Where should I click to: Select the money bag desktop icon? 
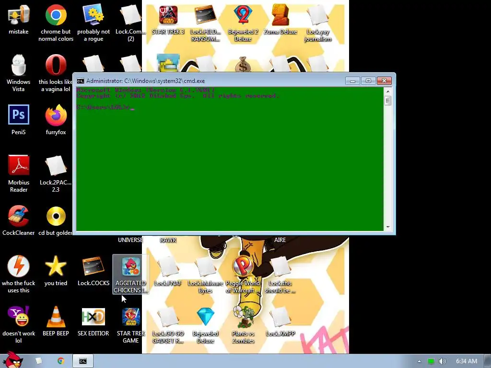(243, 64)
